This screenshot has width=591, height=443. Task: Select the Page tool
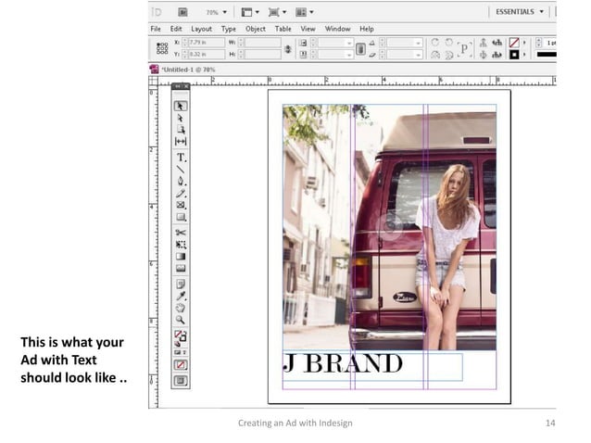point(181,130)
